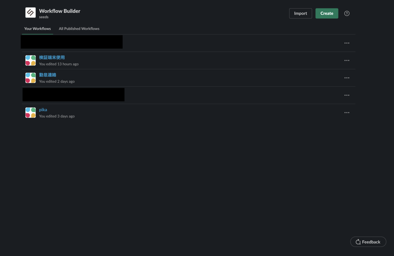The width and height of the screenshot is (394, 256).
Task: Click 'You edited 13 hours ago' text
Action: coord(59,64)
